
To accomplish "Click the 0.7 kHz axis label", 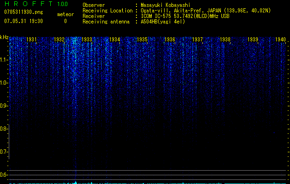I will pos(4,152).
